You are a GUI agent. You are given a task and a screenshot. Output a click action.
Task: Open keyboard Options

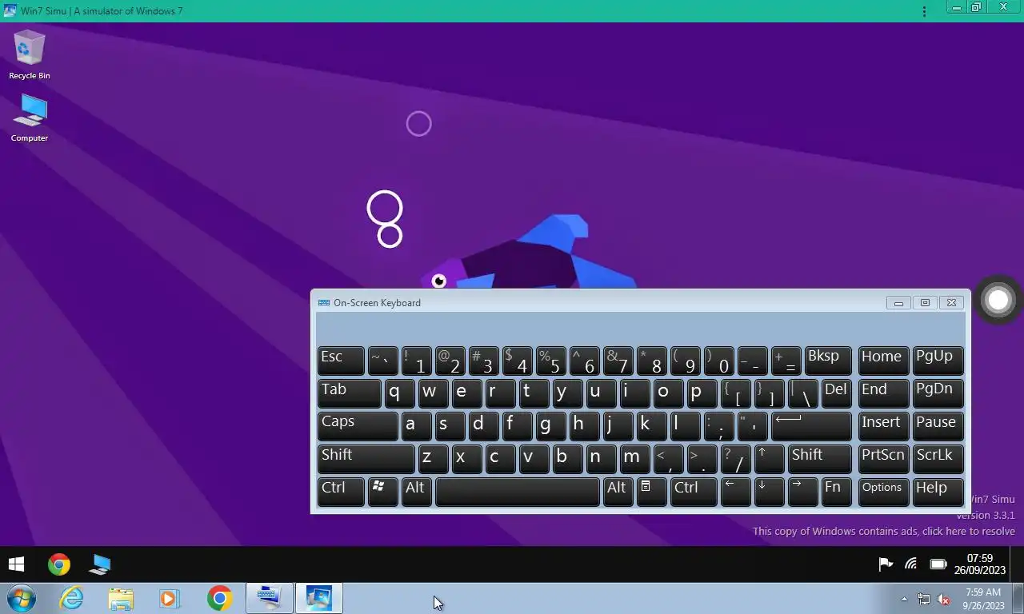[x=883, y=492]
